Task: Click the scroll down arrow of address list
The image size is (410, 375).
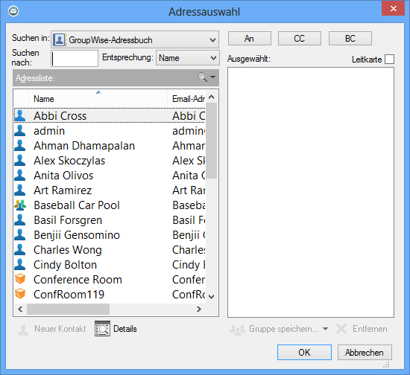Action: (212, 296)
